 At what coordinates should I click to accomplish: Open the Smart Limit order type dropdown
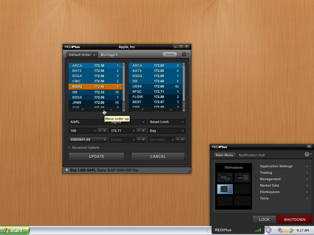click(167, 122)
